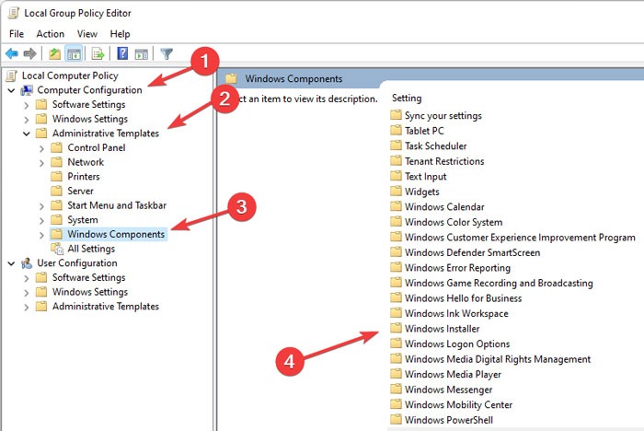Click the Setting column header
This screenshot has width=644, height=431.
point(407,98)
